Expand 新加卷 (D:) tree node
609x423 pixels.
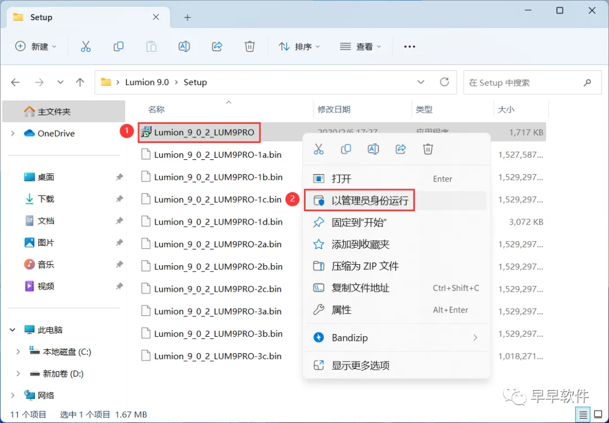coord(18,373)
